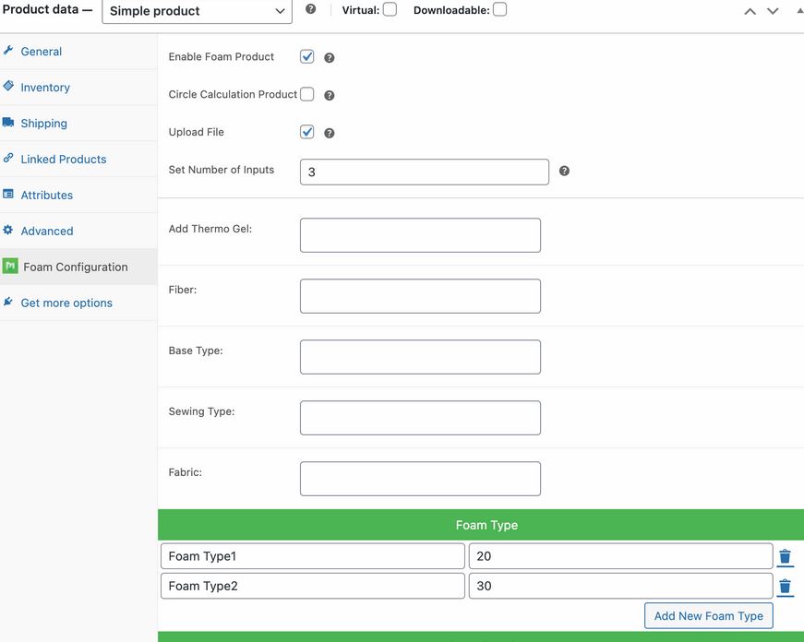Viewport: 804px width, 642px height.
Task: Enable the Downloadable checkbox
Action: (x=499, y=8)
